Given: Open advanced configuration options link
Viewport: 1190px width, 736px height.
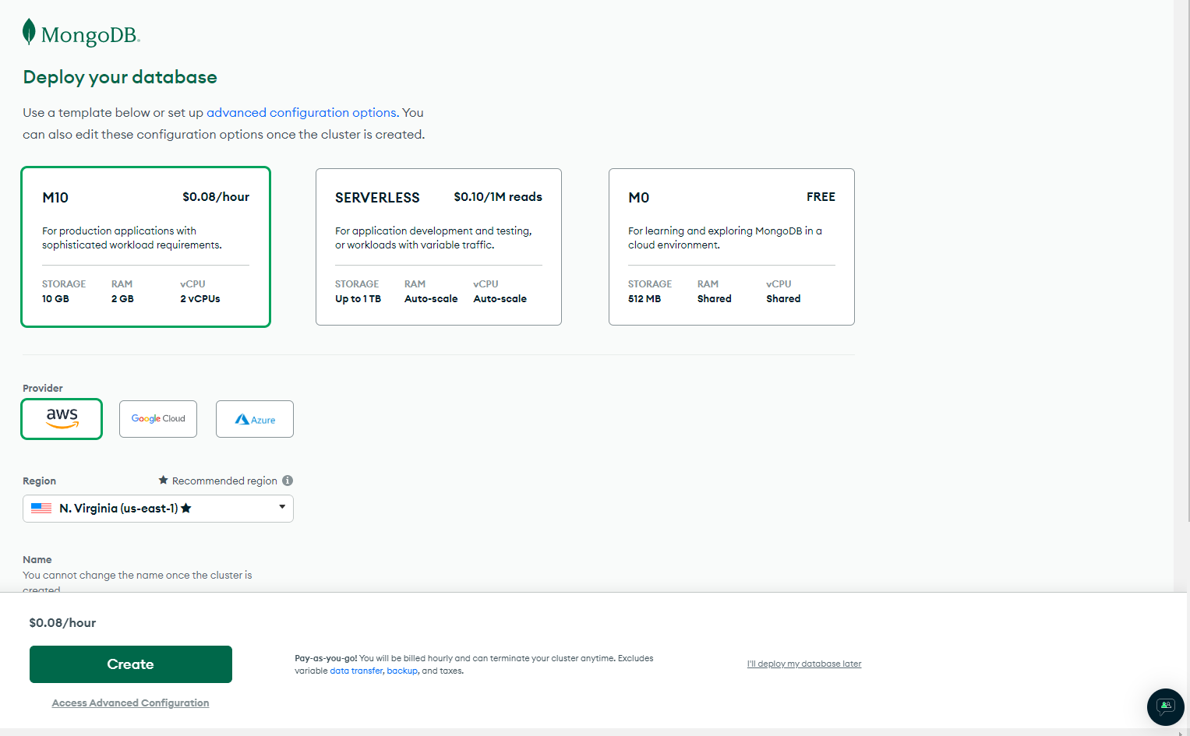Looking at the screenshot, I should click(x=302, y=113).
